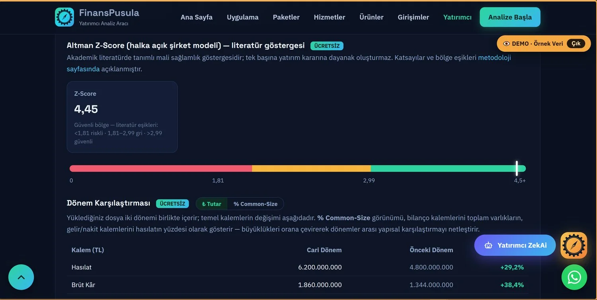Go to Girişimler page
This screenshot has height=300, width=597.
pos(414,17)
